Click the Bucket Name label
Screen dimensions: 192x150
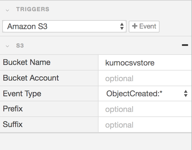click(x=27, y=62)
